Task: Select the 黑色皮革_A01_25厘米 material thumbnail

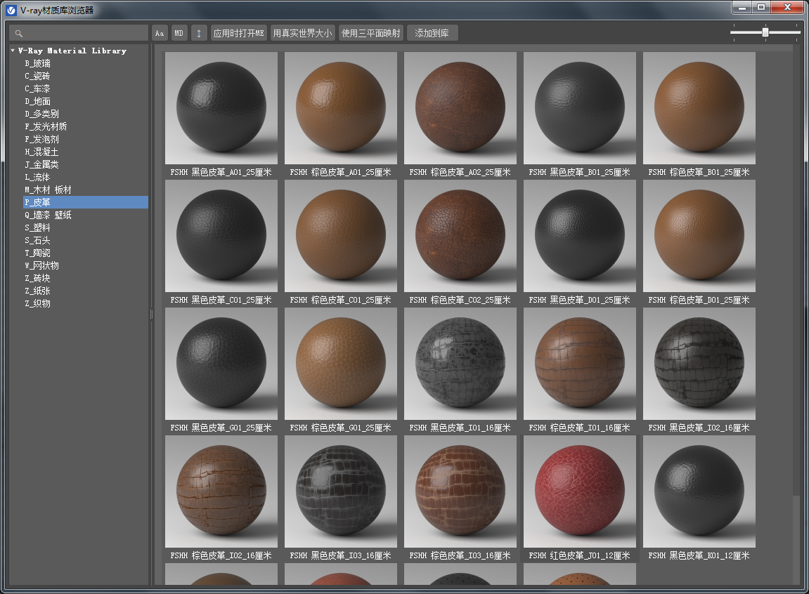Action: pyautogui.click(x=221, y=108)
